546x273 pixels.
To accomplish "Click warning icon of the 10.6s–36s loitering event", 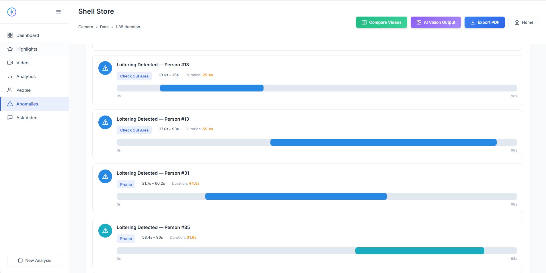I will pos(105,68).
